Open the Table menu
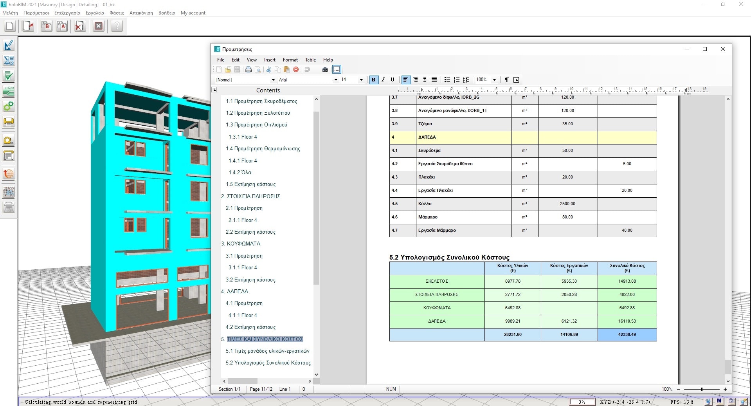 point(310,60)
